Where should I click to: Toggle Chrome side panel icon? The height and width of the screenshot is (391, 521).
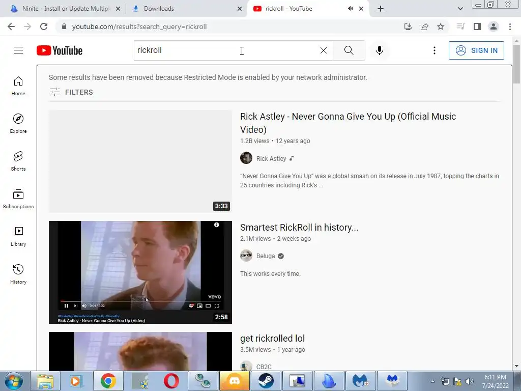click(x=477, y=26)
